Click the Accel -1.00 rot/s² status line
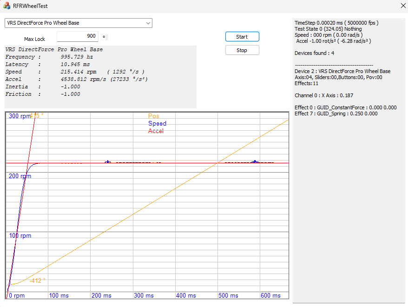Screen dimensions: 408x307 [x=334, y=41]
